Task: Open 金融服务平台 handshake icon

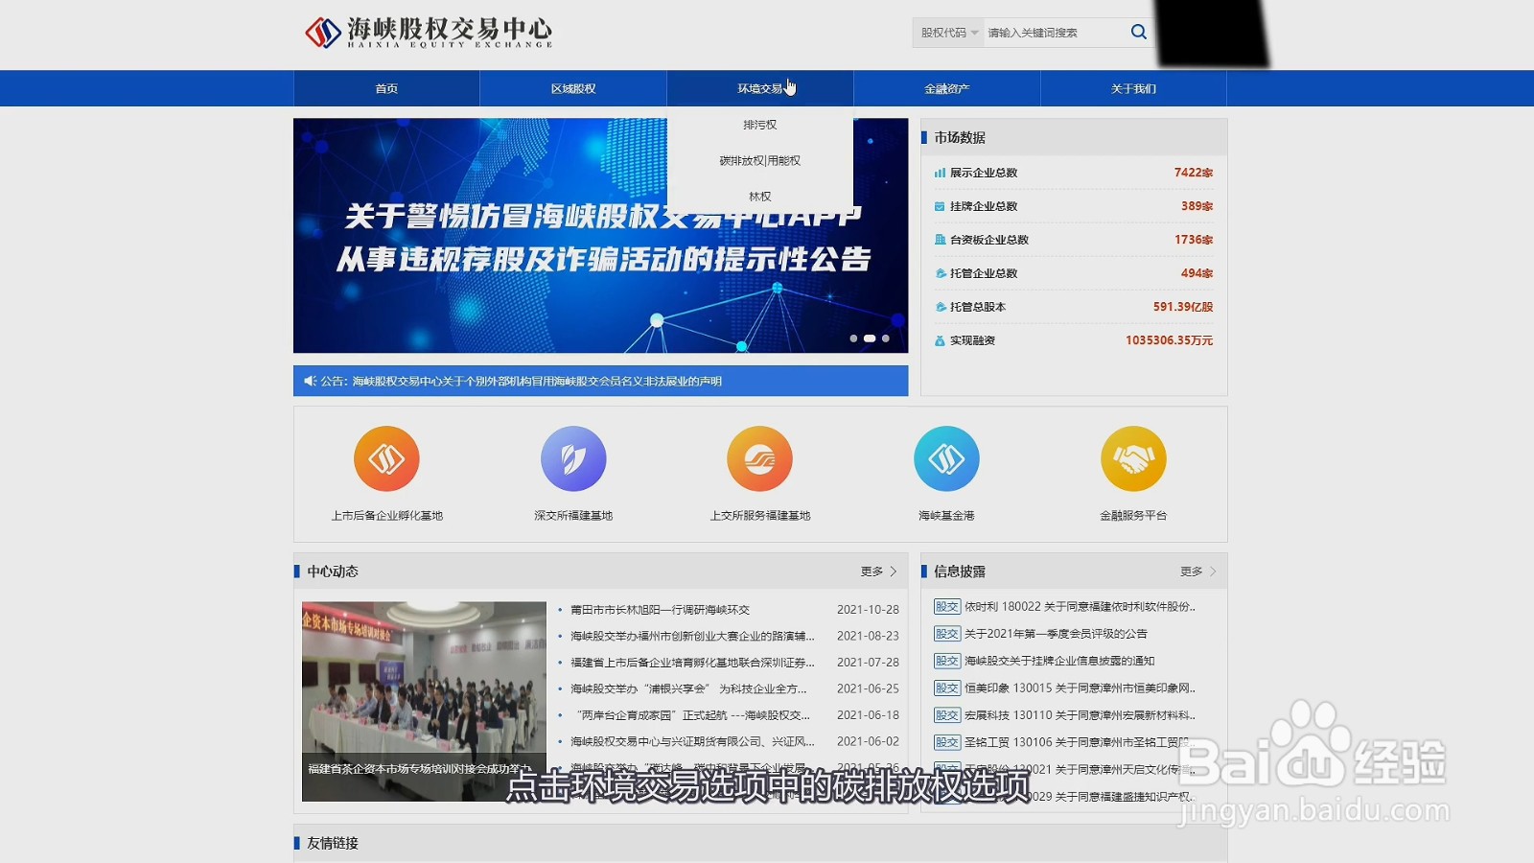Action: click(x=1133, y=458)
